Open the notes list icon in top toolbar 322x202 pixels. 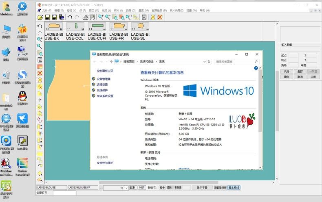click(x=144, y=17)
